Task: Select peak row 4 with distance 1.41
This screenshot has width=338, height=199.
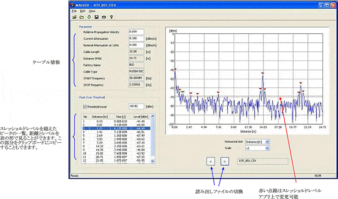Action: click(116, 132)
